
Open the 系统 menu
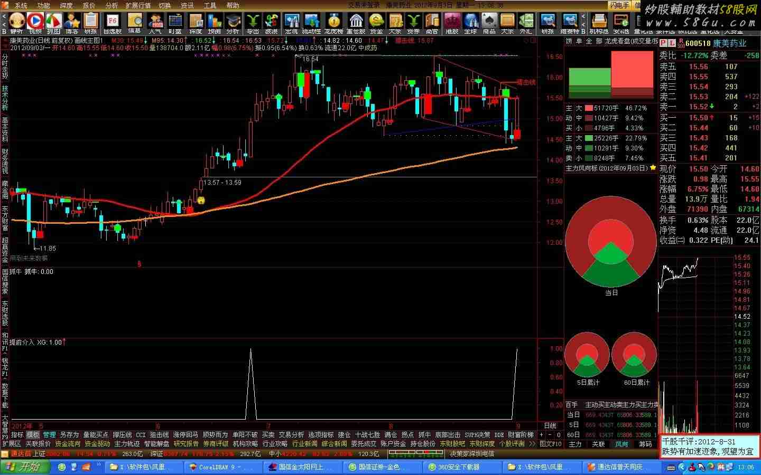(x=21, y=5)
